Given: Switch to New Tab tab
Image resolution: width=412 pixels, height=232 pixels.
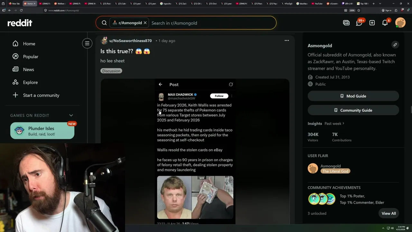Looking at the screenshot, I should point(14,4).
